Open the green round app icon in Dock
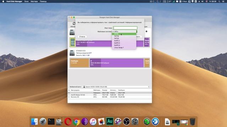227x127 pixels. tap(147, 121)
